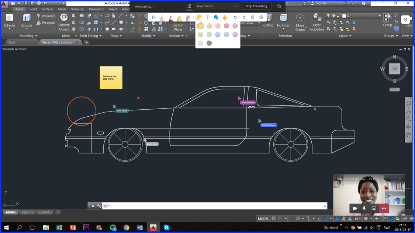Click the Stop Presenting button
This screenshot has height=233, width=415.
coord(256,6)
